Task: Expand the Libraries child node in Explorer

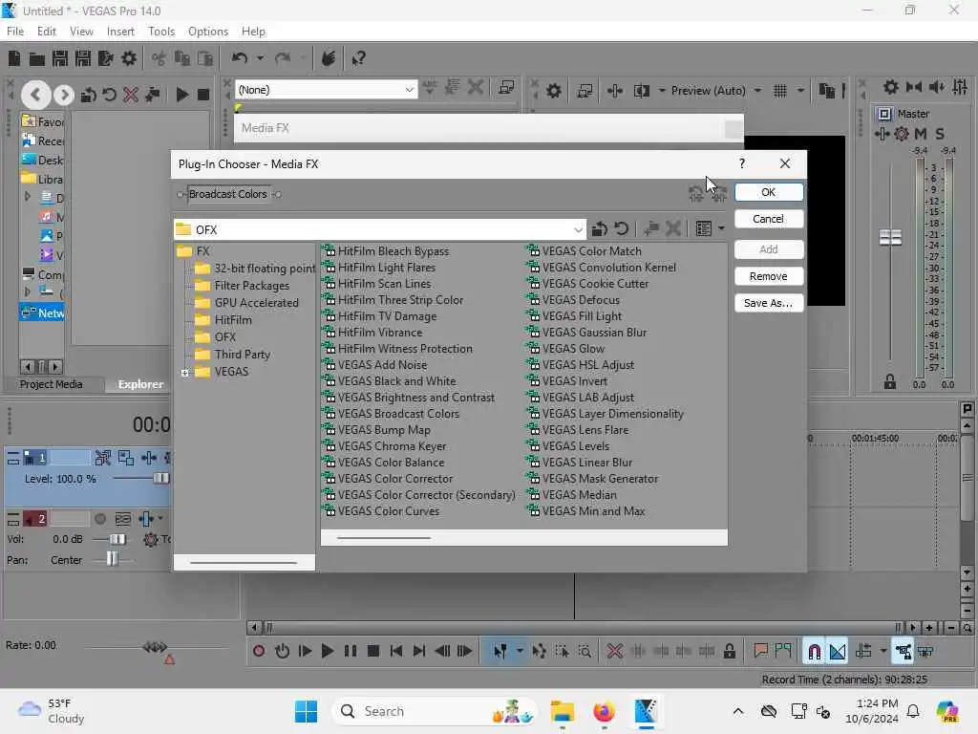Action: [x=27, y=197]
